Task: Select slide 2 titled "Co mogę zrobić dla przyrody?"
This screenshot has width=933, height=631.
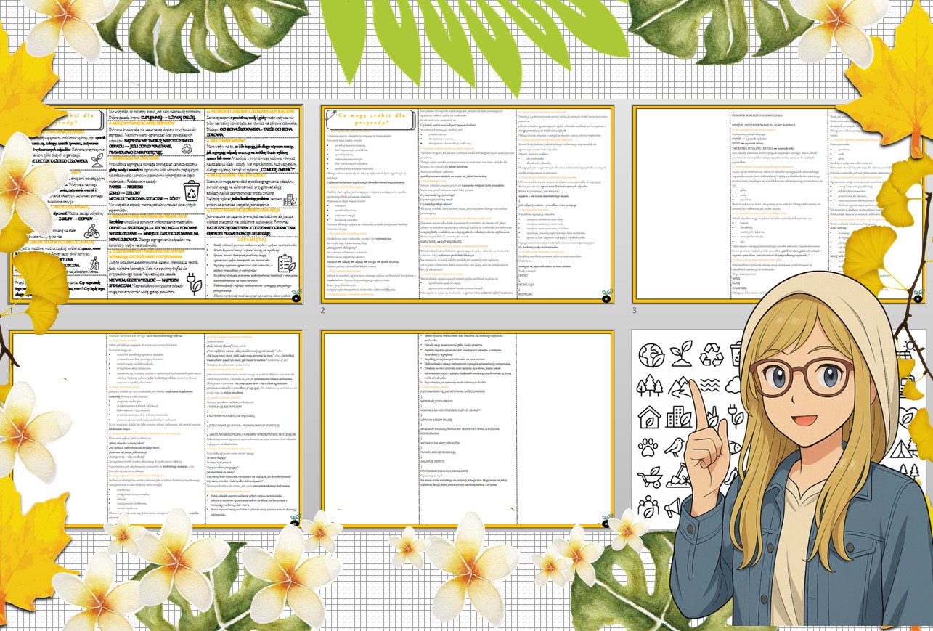Action: coord(468,204)
